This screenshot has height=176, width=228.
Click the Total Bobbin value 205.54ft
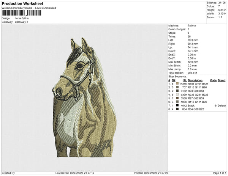[192, 73]
